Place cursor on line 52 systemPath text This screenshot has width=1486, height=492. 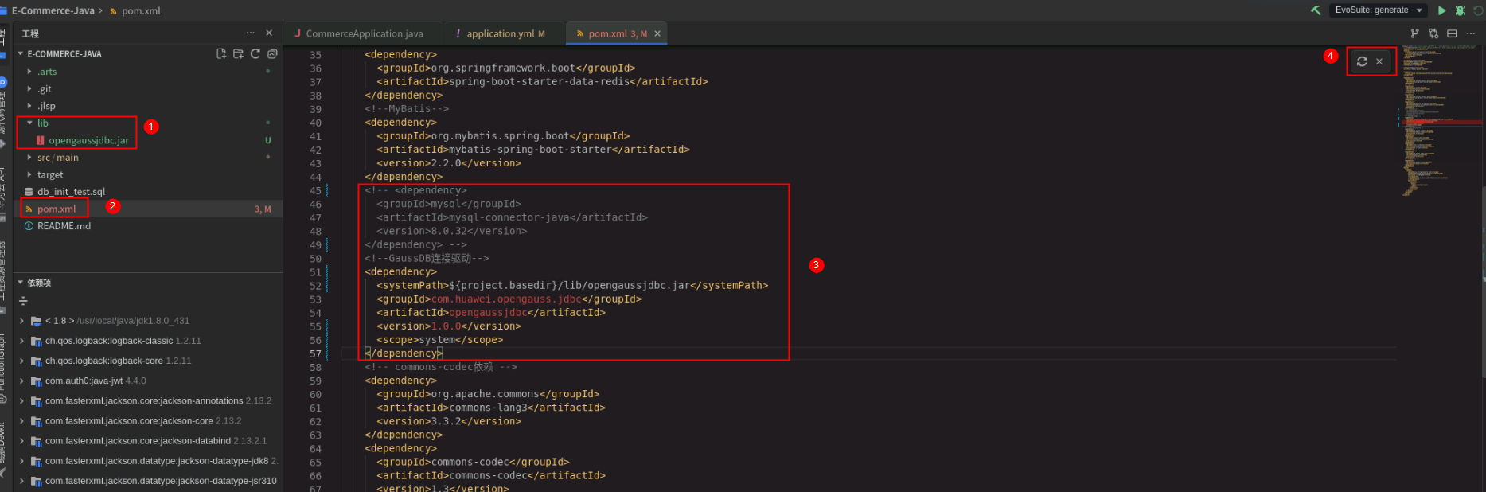click(572, 285)
